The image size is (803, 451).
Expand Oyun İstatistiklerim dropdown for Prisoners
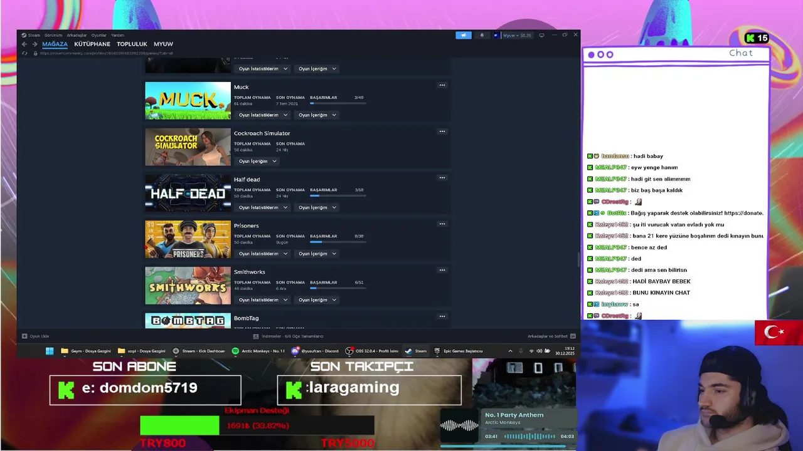click(x=262, y=254)
